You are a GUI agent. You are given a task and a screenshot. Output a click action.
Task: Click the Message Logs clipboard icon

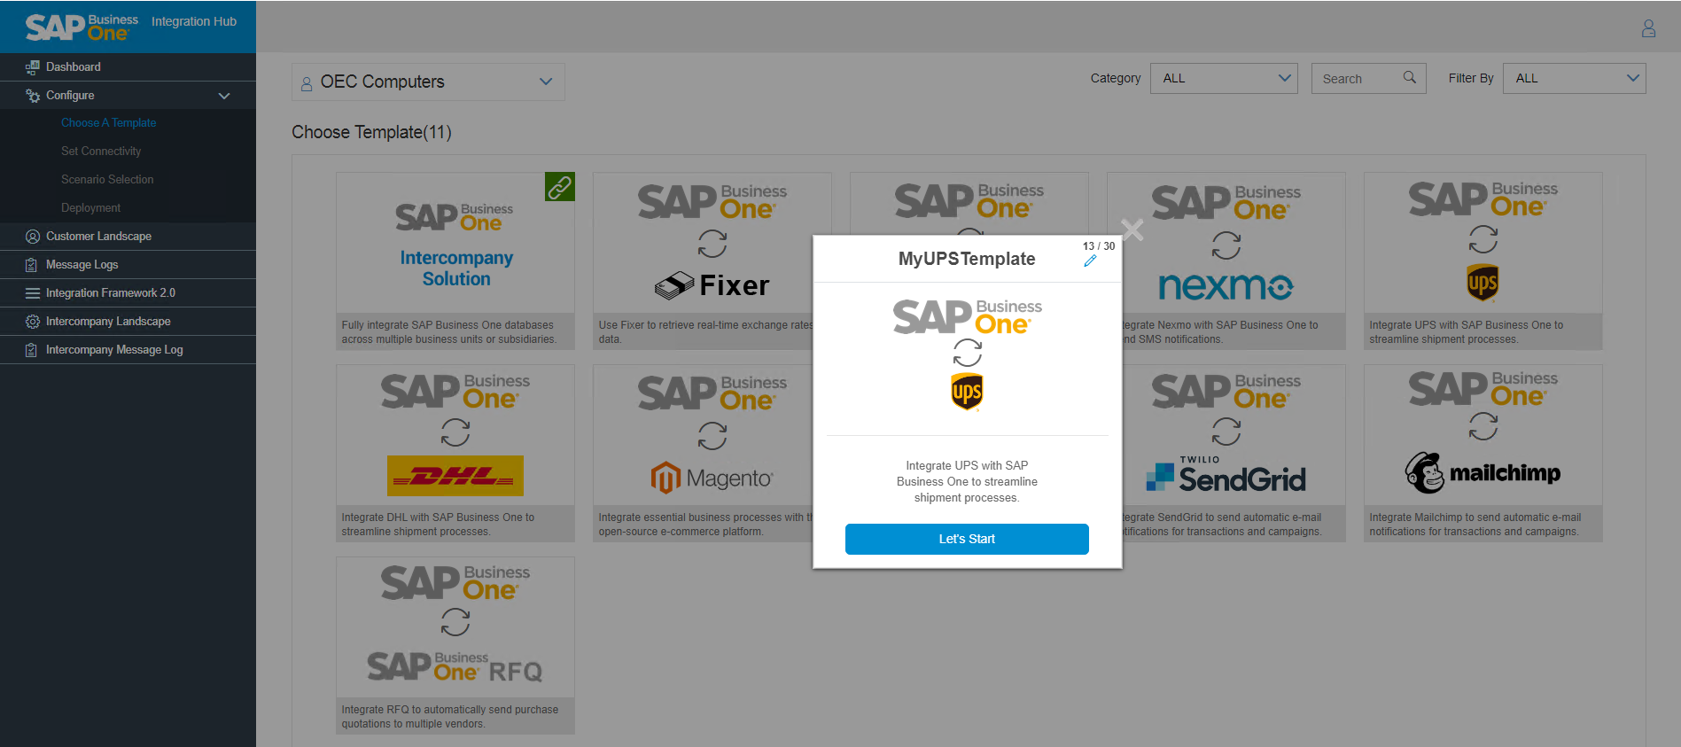(32, 265)
